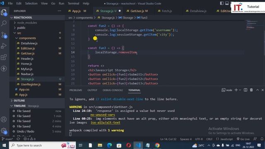This screenshot has height=149, width=265.
Task: Open the Manage gear icon
Action: (4, 131)
